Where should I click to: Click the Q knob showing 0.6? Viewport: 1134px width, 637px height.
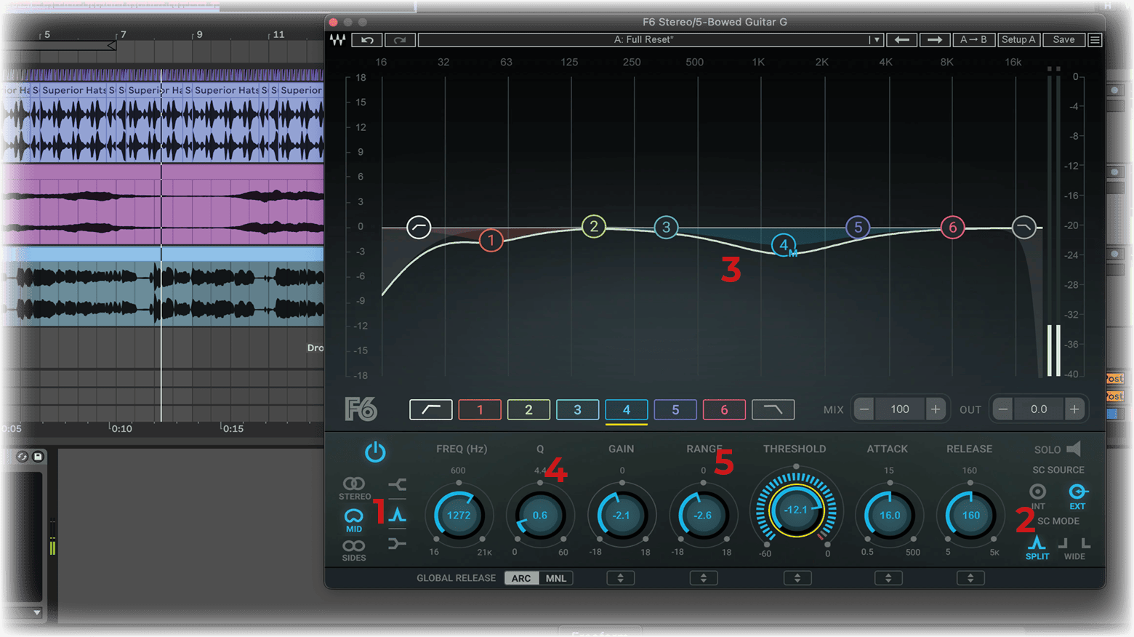pos(540,515)
